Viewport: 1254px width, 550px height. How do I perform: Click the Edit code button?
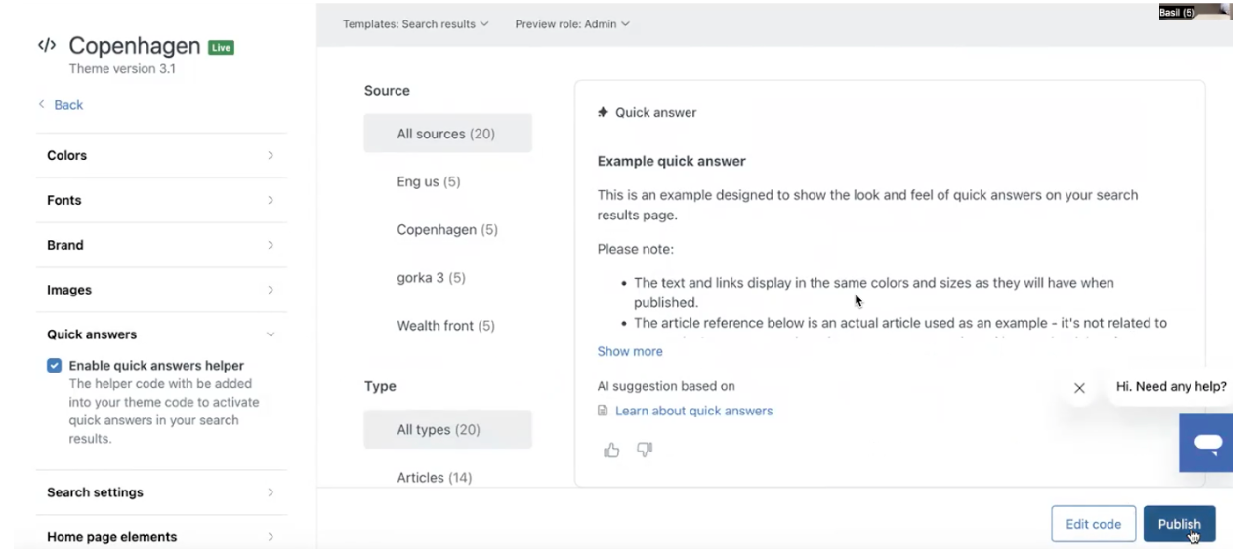click(1093, 524)
